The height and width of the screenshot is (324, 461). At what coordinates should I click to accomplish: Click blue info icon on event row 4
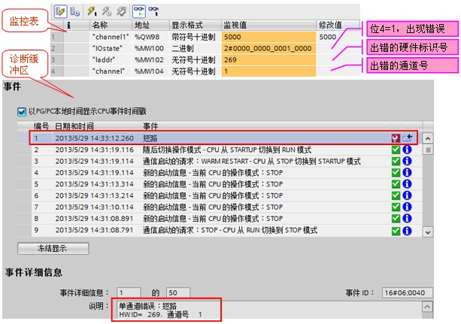pos(407,173)
